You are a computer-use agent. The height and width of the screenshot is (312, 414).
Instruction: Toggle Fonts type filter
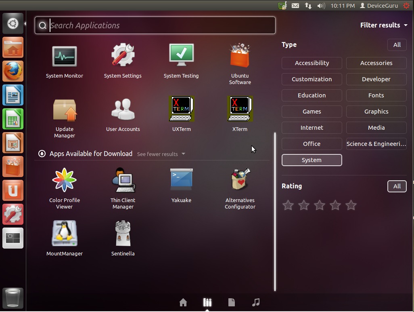pos(376,95)
